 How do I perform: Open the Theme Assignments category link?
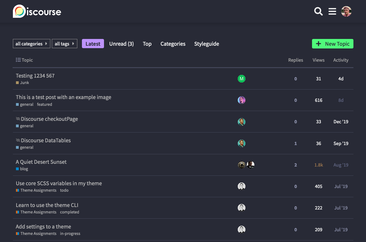point(38,190)
